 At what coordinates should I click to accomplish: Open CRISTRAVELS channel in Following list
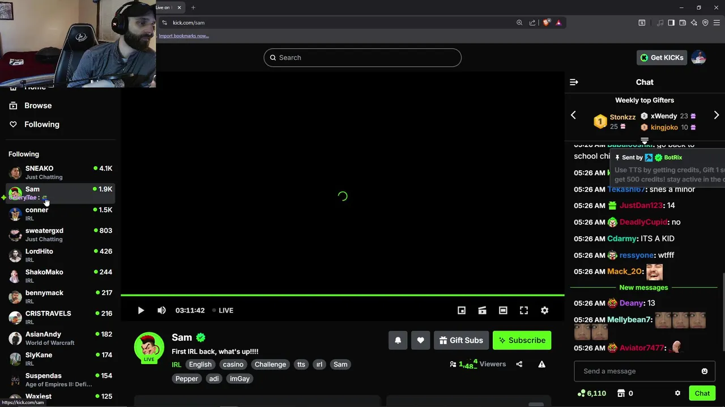click(x=60, y=317)
